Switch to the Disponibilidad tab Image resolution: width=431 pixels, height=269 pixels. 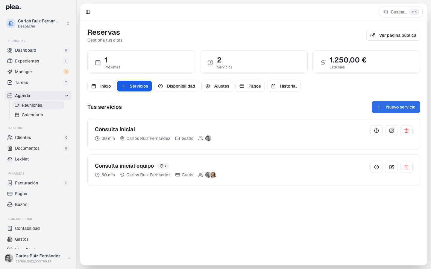177,86
